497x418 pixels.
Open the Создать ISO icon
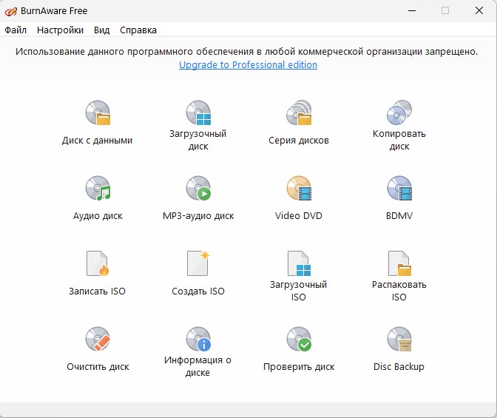pyautogui.click(x=198, y=263)
